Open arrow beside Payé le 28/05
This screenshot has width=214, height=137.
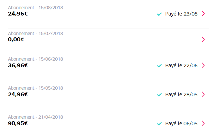point(203,94)
